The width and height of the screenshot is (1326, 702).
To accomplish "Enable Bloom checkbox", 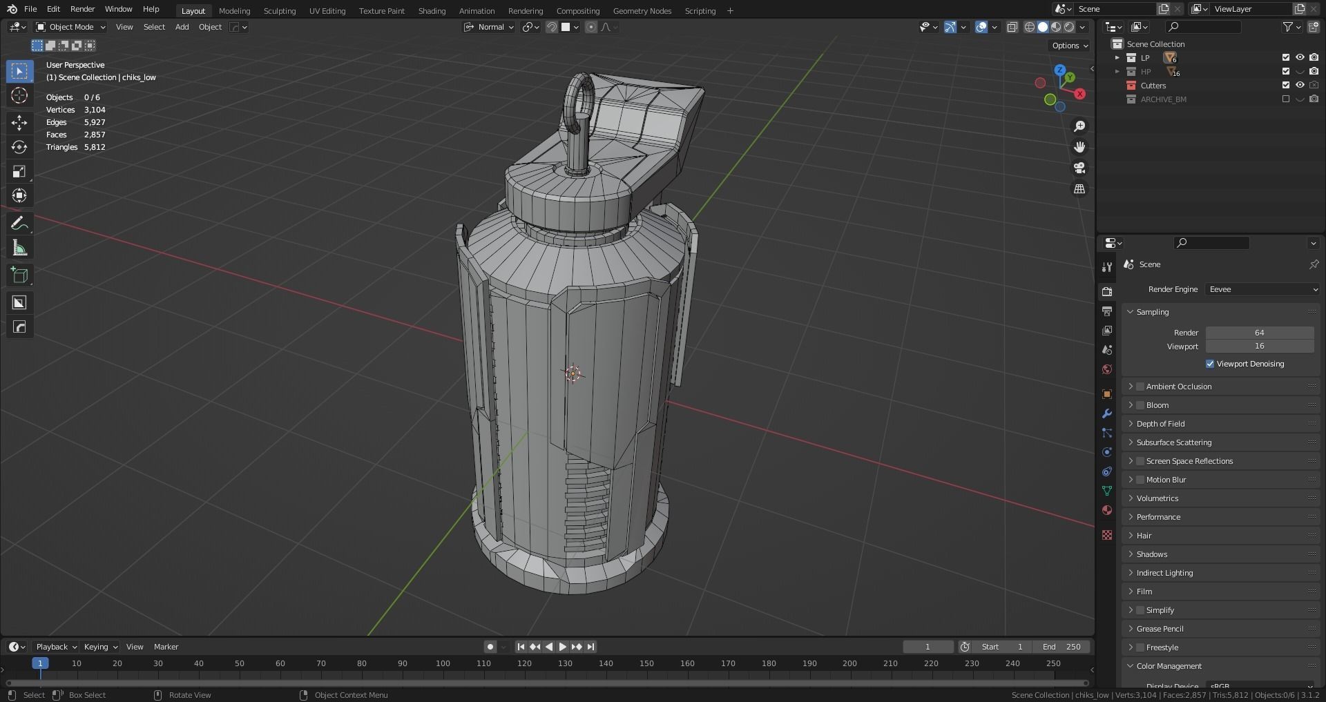I will [1140, 405].
